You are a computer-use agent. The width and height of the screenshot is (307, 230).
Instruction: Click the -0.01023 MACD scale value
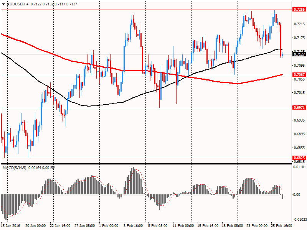click(299, 220)
